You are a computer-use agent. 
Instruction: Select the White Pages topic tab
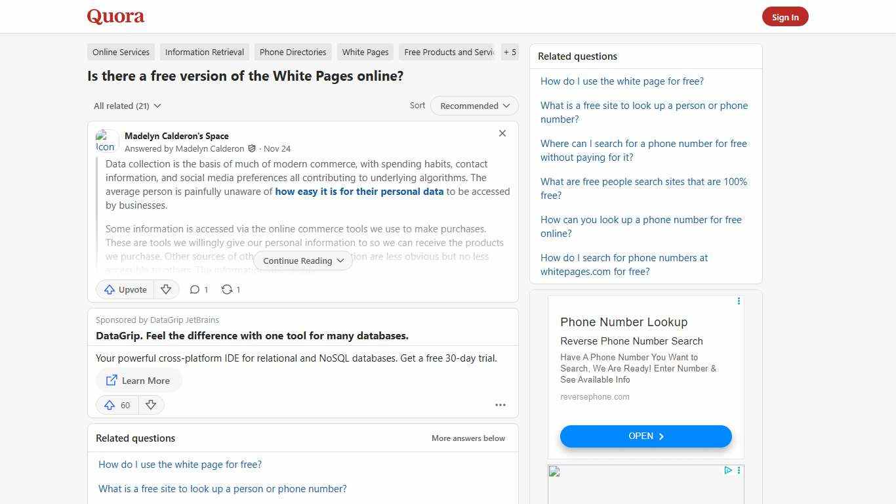tap(365, 52)
